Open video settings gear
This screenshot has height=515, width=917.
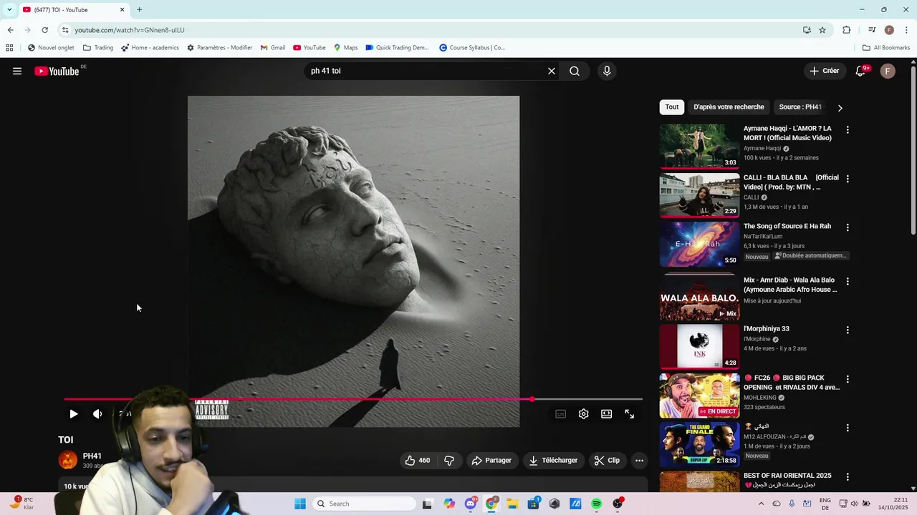(584, 413)
